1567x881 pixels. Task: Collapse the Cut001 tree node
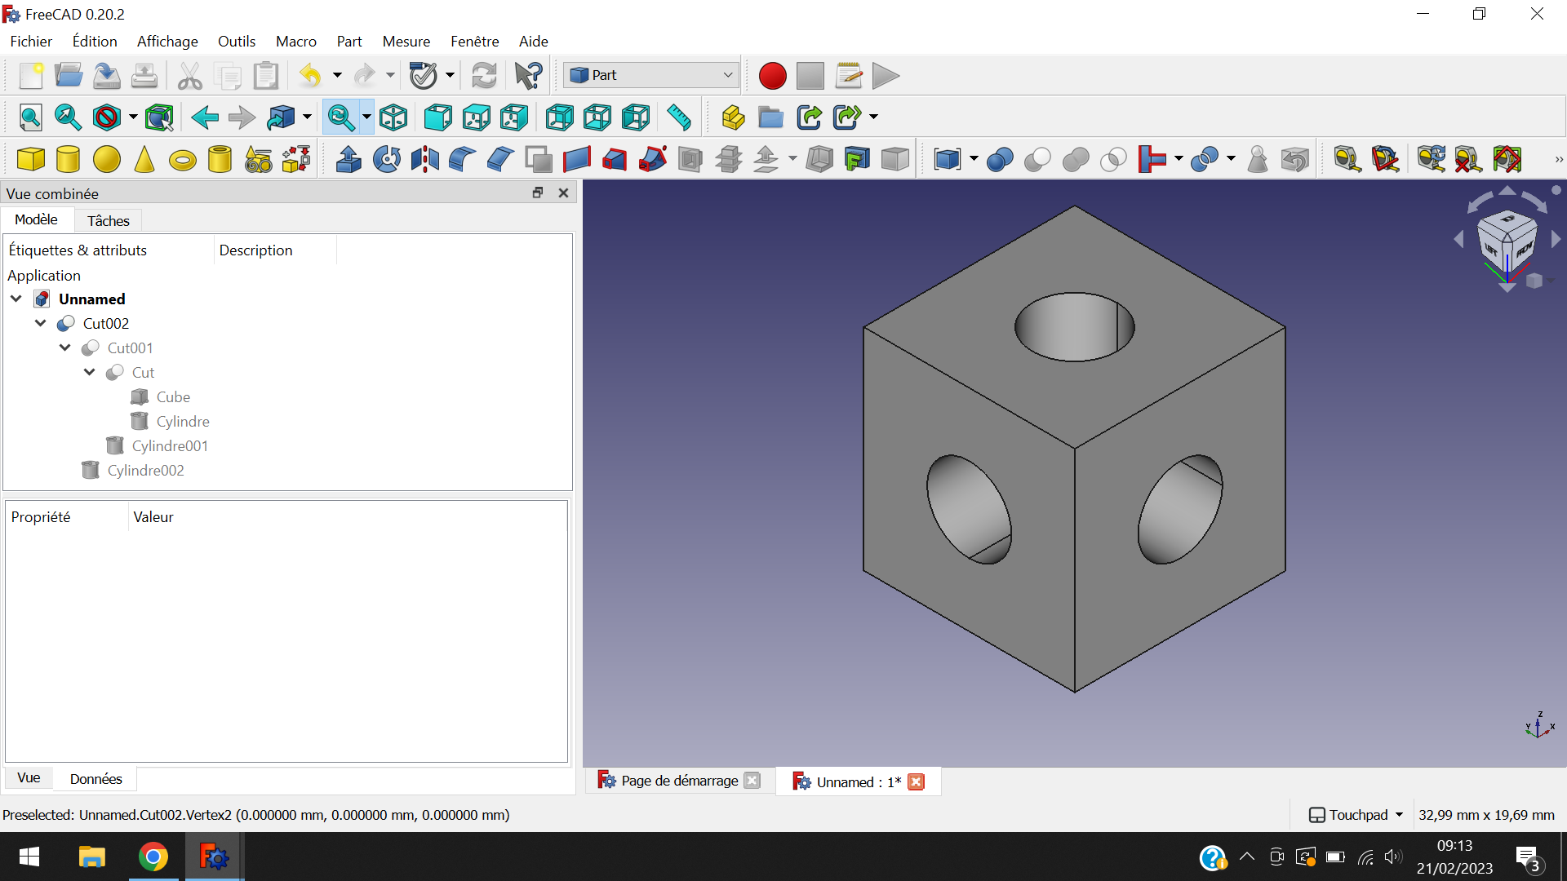coord(65,348)
